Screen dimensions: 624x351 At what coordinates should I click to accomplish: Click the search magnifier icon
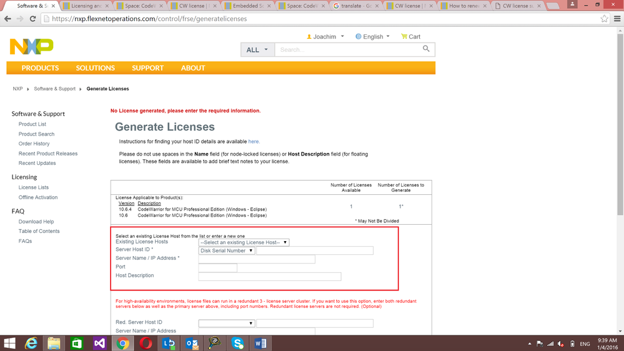pyautogui.click(x=426, y=49)
